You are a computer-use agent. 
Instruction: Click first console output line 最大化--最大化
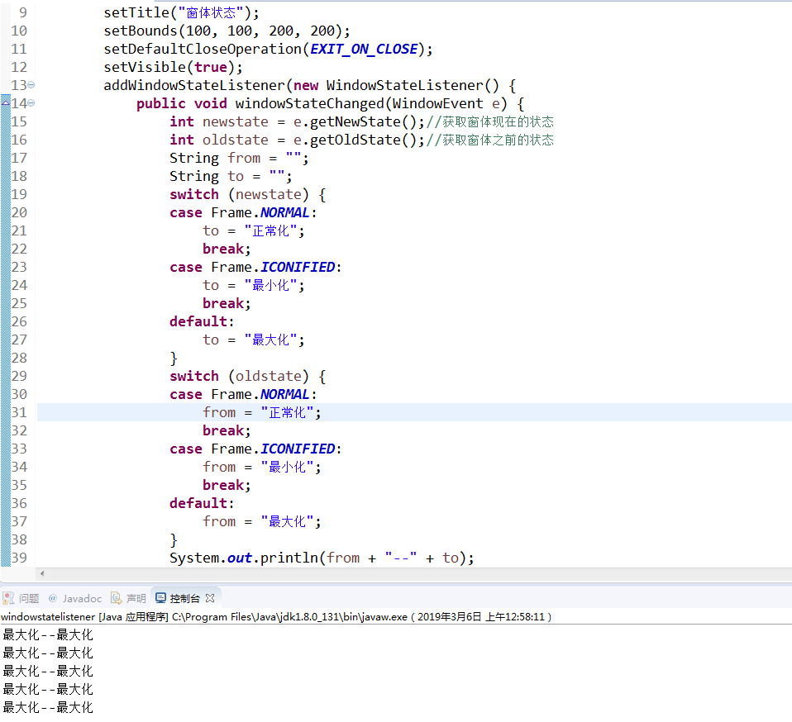[x=48, y=634]
